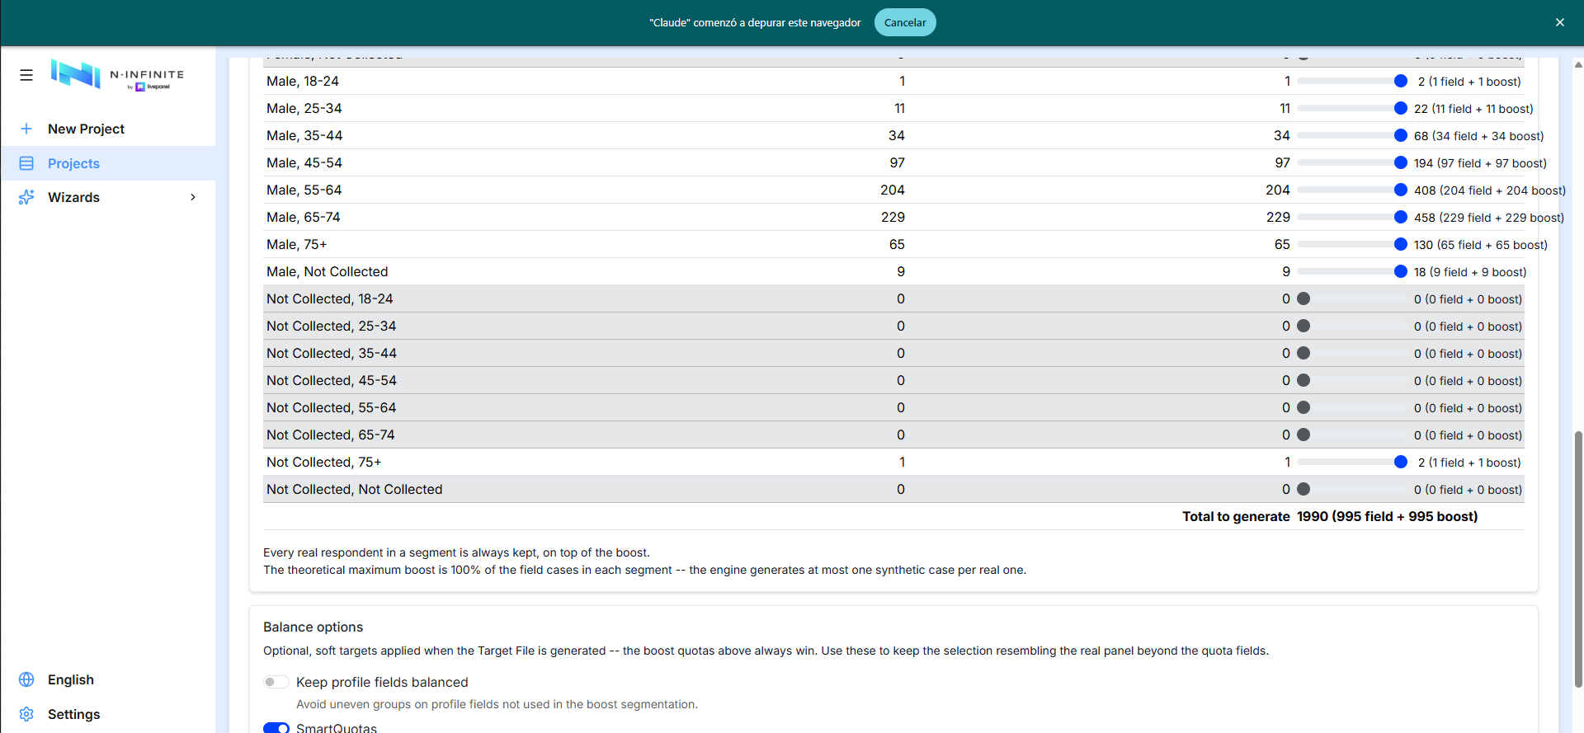Click the Not Collected, 55-64 slider handle

1303,407
